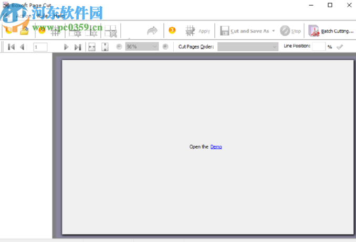Open the Cut Pages Order dropdown
The image size is (356, 242).
tap(248, 47)
